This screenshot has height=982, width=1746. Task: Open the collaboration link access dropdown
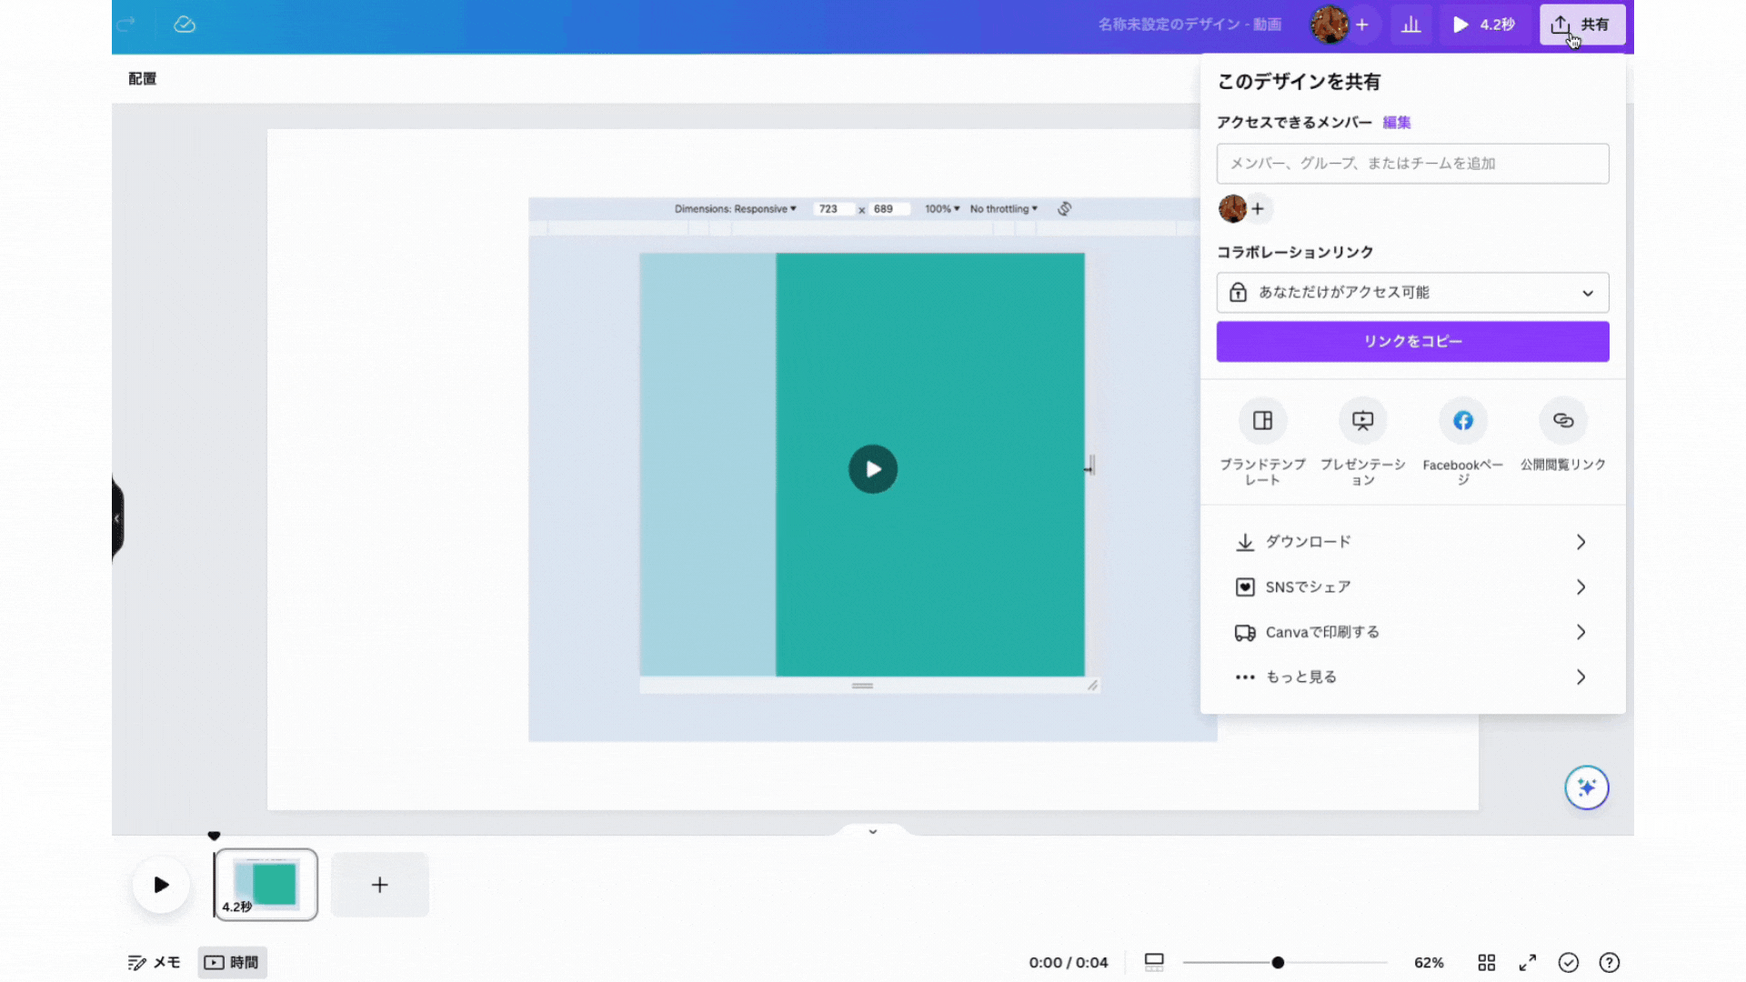[1412, 293]
